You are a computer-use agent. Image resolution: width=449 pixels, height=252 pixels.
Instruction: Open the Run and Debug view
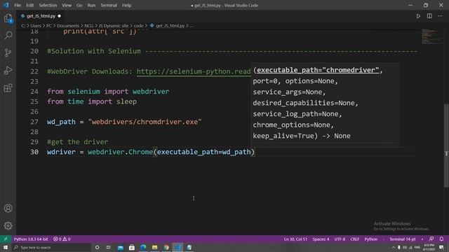(8, 70)
